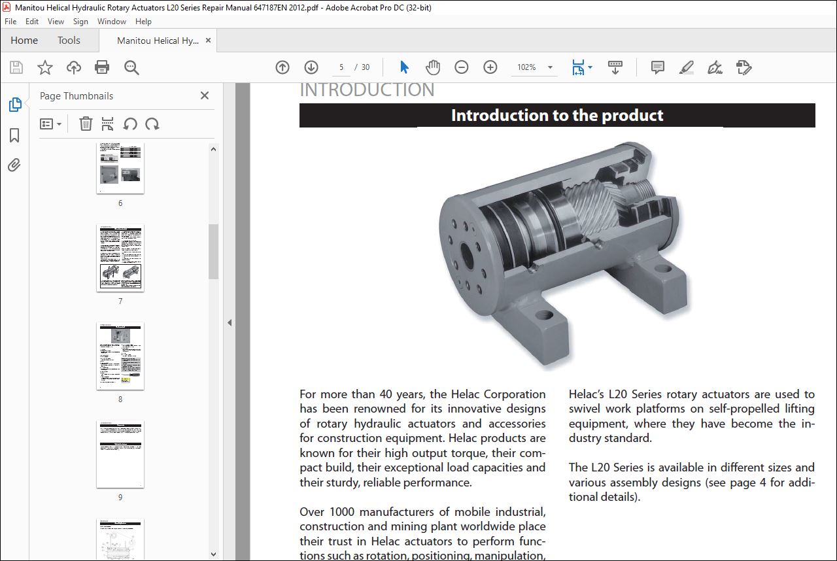The width and height of the screenshot is (837, 561).
Task: Click thumbnail panel scroll down arrow
Action: pos(214,554)
